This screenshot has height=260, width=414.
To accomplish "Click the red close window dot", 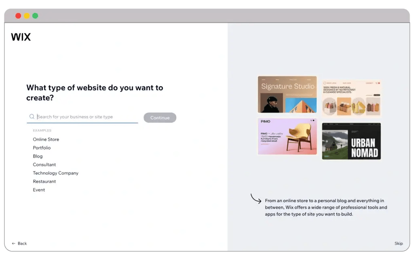I will coord(18,16).
